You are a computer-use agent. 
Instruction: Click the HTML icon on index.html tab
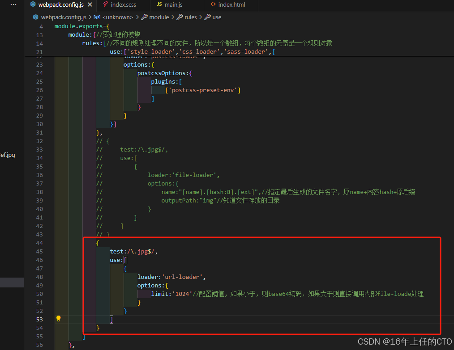pyautogui.click(x=213, y=4)
